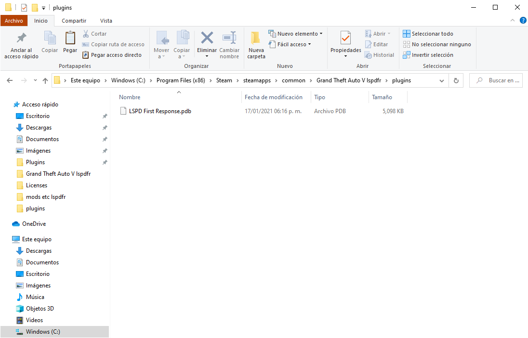Open Imágenes under Acceso rápido
Viewport: 528px width, 338px height.
tap(38, 151)
